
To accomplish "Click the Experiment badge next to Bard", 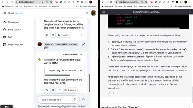I will [x=19, y=13].
